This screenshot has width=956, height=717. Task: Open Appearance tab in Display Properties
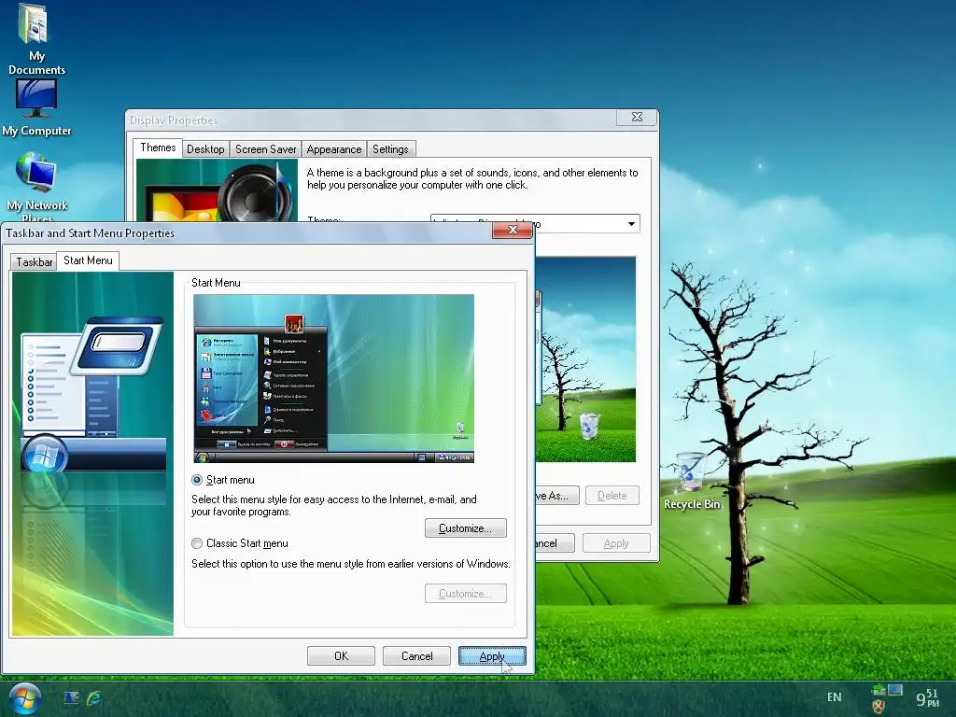334,149
